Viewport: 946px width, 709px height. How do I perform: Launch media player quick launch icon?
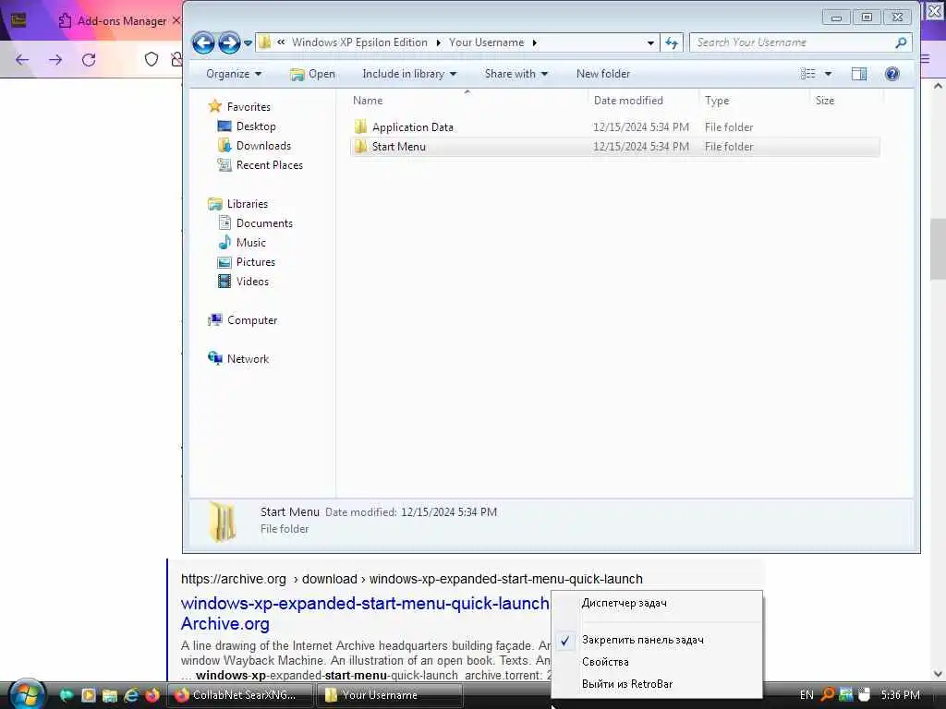point(88,695)
